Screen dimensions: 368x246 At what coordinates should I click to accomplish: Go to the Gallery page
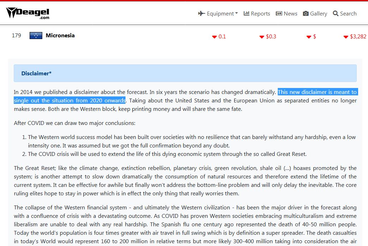click(318, 14)
